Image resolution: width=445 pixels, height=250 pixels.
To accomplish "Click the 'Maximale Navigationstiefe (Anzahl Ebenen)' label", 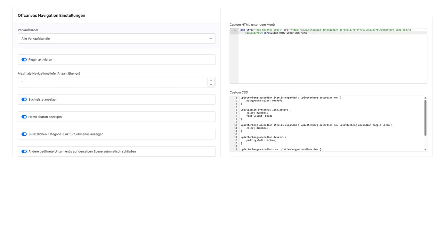I will click(x=49, y=74).
